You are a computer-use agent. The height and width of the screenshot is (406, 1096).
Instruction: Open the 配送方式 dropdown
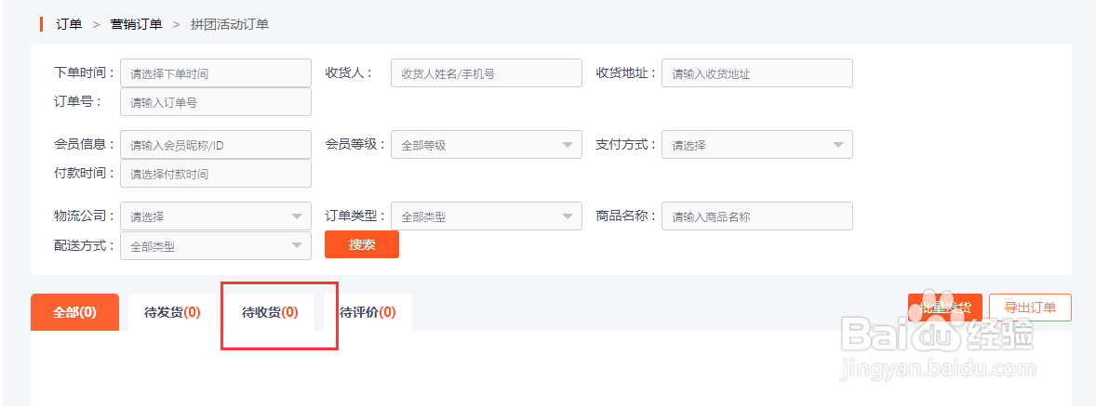(215, 246)
